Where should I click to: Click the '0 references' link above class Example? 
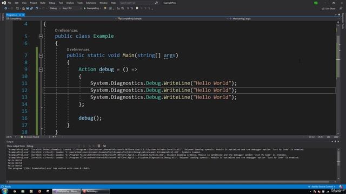coord(66,30)
